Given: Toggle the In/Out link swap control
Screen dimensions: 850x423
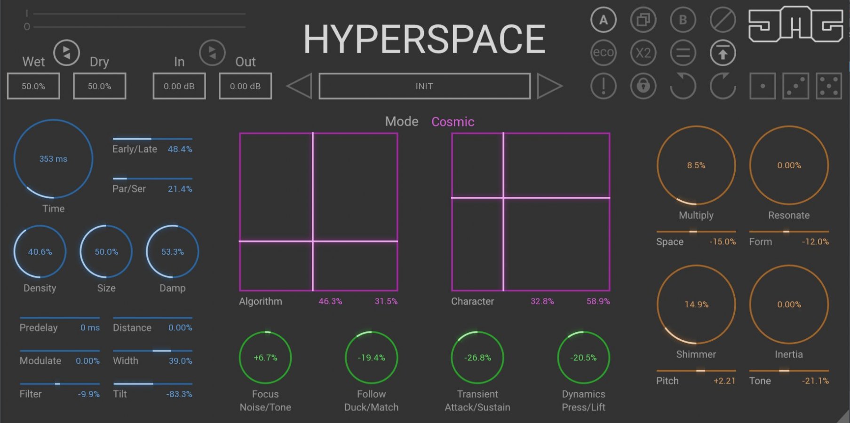Looking at the screenshot, I should 212,53.
